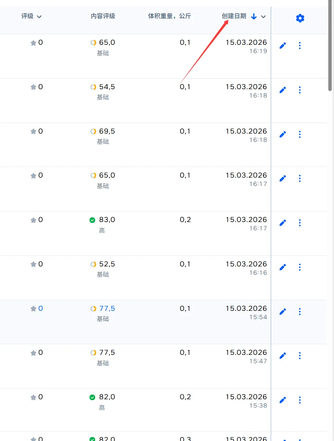Screen dimensions: 334x441
Task: Click the orange rating ring beside 54,5
Action: [x=93, y=87]
